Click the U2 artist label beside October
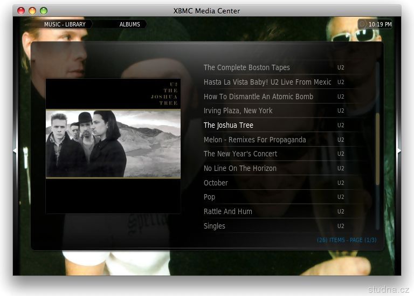Image resolution: width=414 pixels, height=296 pixels. click(x=341, y=183)
